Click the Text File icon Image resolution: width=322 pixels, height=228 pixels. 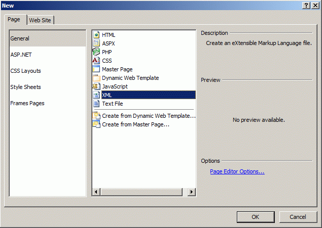(96, 104)
